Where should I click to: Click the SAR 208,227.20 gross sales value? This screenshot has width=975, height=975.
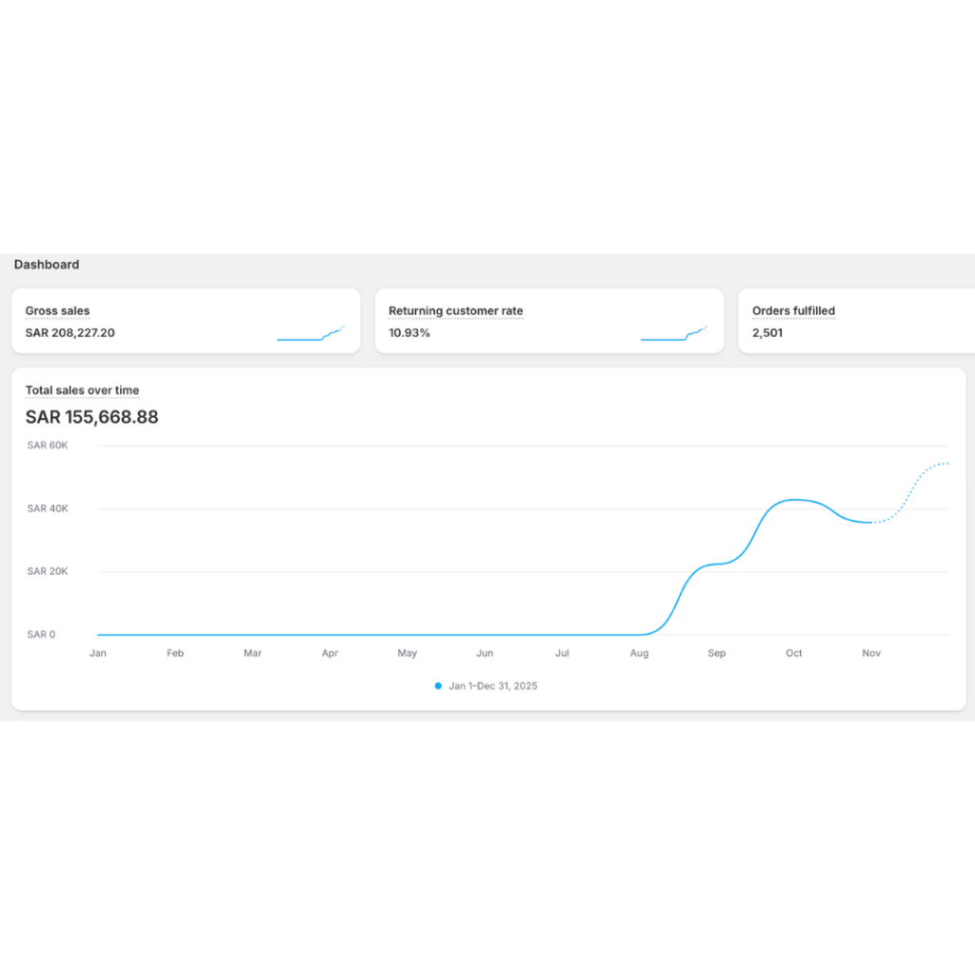[70, 333]
